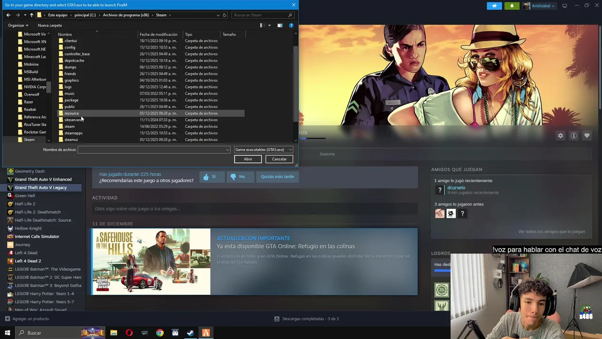The image size is (602, 339).
Task: Select the graphics folder
Action: coord(71,80)
